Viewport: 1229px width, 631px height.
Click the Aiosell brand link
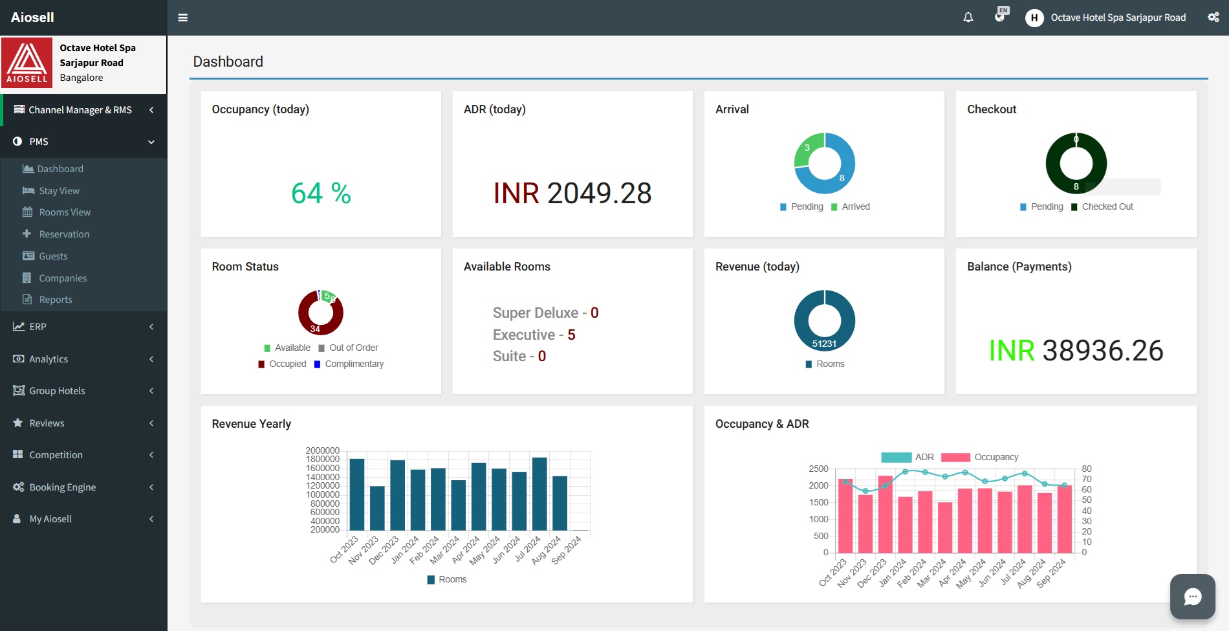point(32,17)
